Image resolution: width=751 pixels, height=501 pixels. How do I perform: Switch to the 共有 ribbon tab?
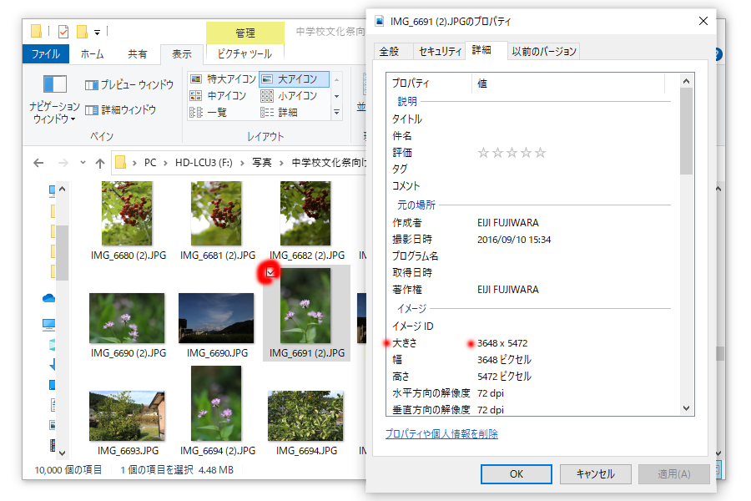(137, 53)
